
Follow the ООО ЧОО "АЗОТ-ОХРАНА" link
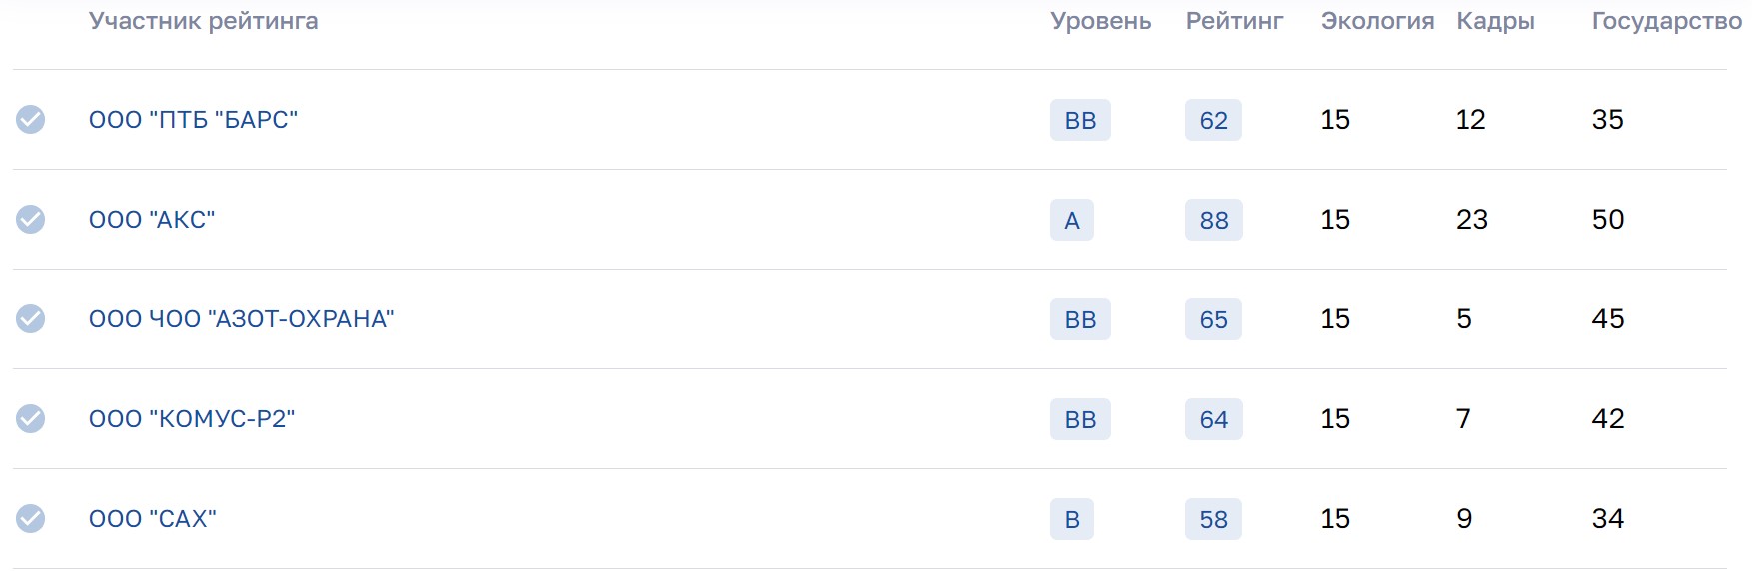tap(241, 319)
